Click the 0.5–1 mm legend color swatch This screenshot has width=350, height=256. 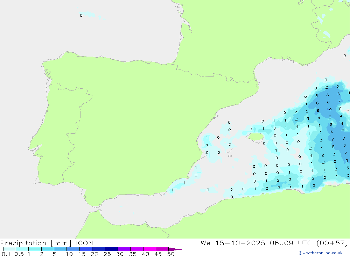pos(22,249)
